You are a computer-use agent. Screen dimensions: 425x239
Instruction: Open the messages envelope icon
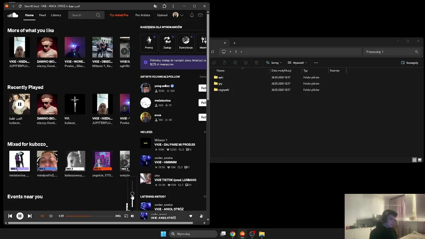pyautogui.click(x=200, y=15)
